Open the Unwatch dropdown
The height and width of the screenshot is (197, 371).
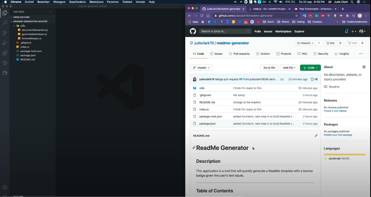(305, 43)
